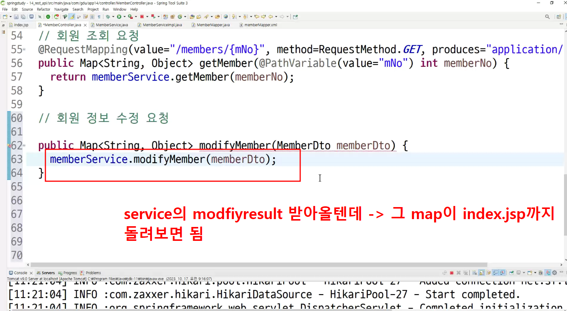Open the Window menu
Screen dimensions: 567x311
pos(119,9)
